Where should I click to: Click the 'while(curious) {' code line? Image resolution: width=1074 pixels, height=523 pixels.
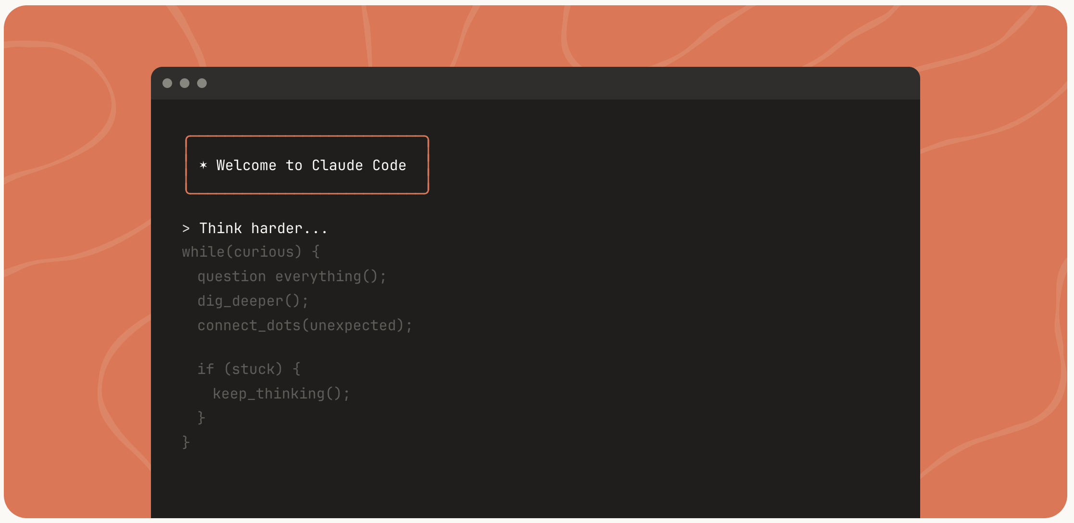point(250,252)
